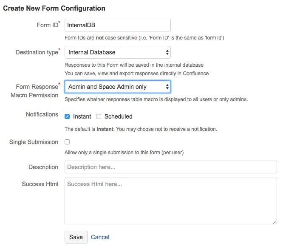This screenshot has height=249, width=283.
Task: Click 'Specifies whether responses table macro' help text
Action: [x=156, y=99]
